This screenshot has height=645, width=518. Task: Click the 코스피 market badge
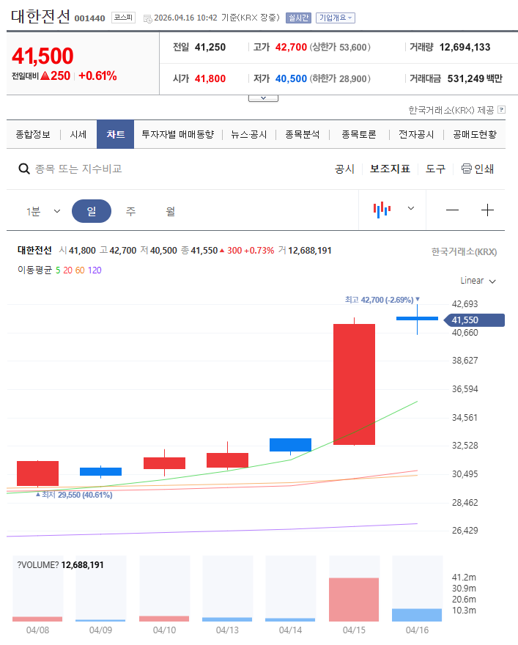[123, 18]
